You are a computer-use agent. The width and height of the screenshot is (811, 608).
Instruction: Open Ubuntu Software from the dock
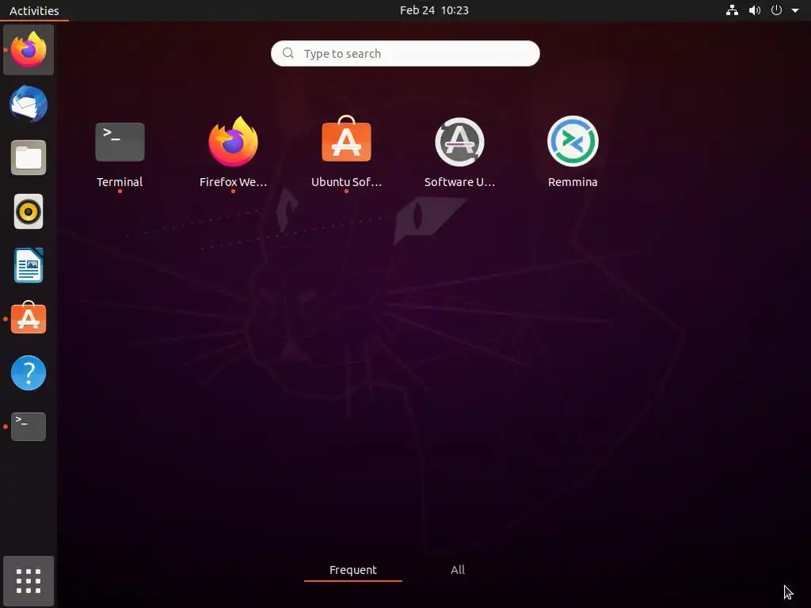tap(29, 318)
